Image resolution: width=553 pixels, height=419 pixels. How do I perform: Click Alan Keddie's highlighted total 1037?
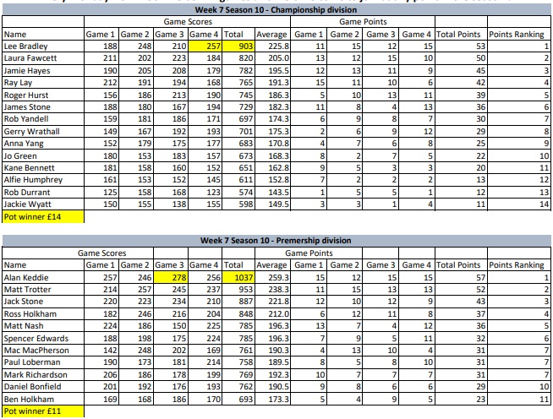[238, 277]
